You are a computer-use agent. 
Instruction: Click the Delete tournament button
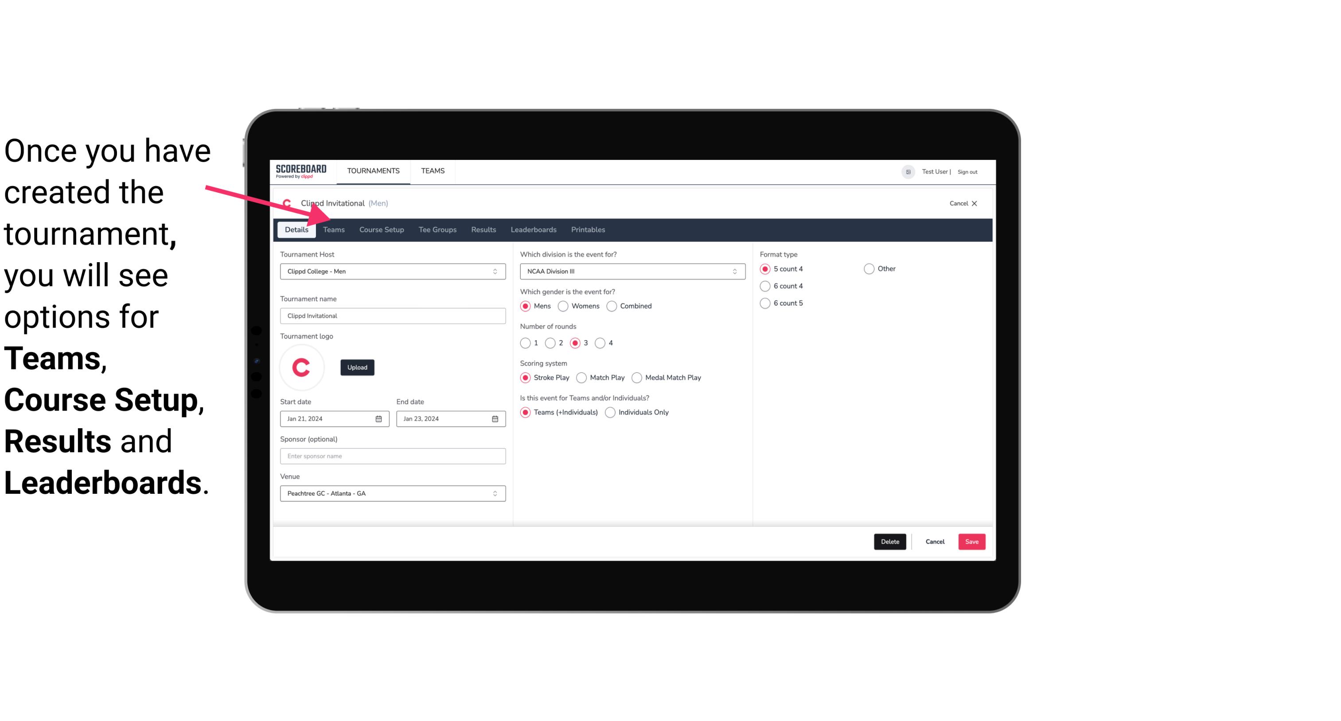click(890, 542)
